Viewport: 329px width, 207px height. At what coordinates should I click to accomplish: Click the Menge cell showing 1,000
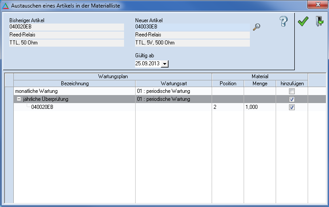tap(259, 107)
